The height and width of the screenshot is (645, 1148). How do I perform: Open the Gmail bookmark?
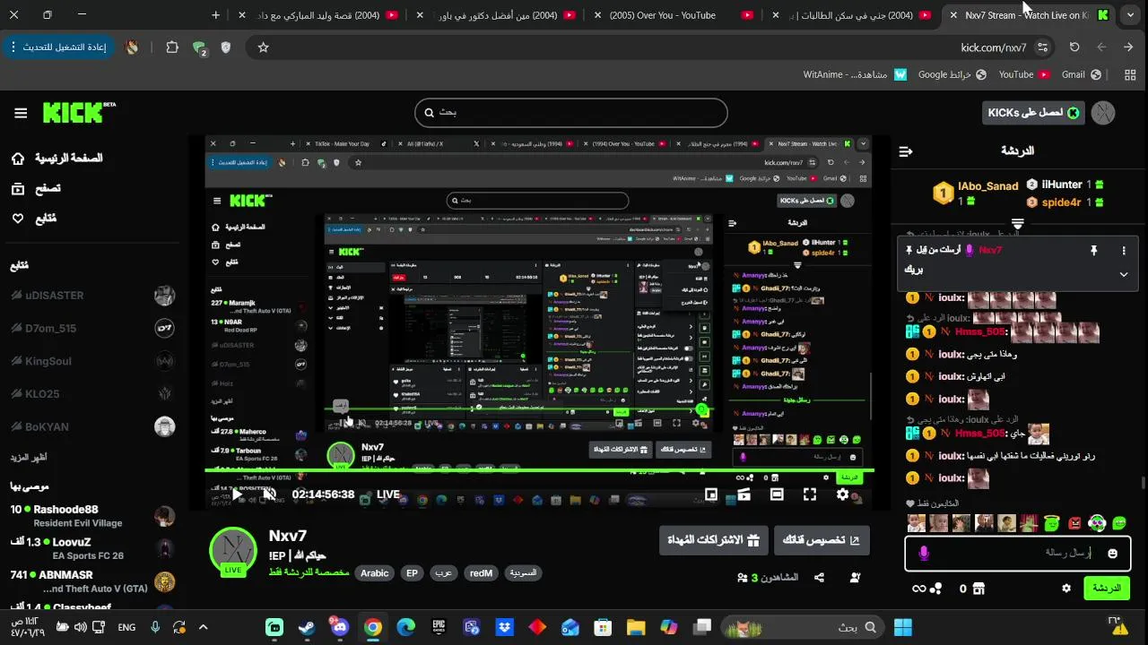tap(1082, 74)
